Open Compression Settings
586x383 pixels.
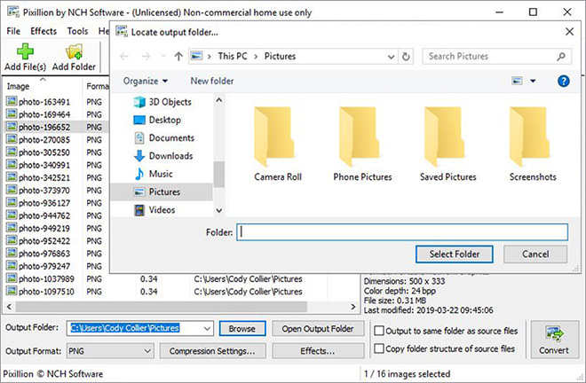212,351
